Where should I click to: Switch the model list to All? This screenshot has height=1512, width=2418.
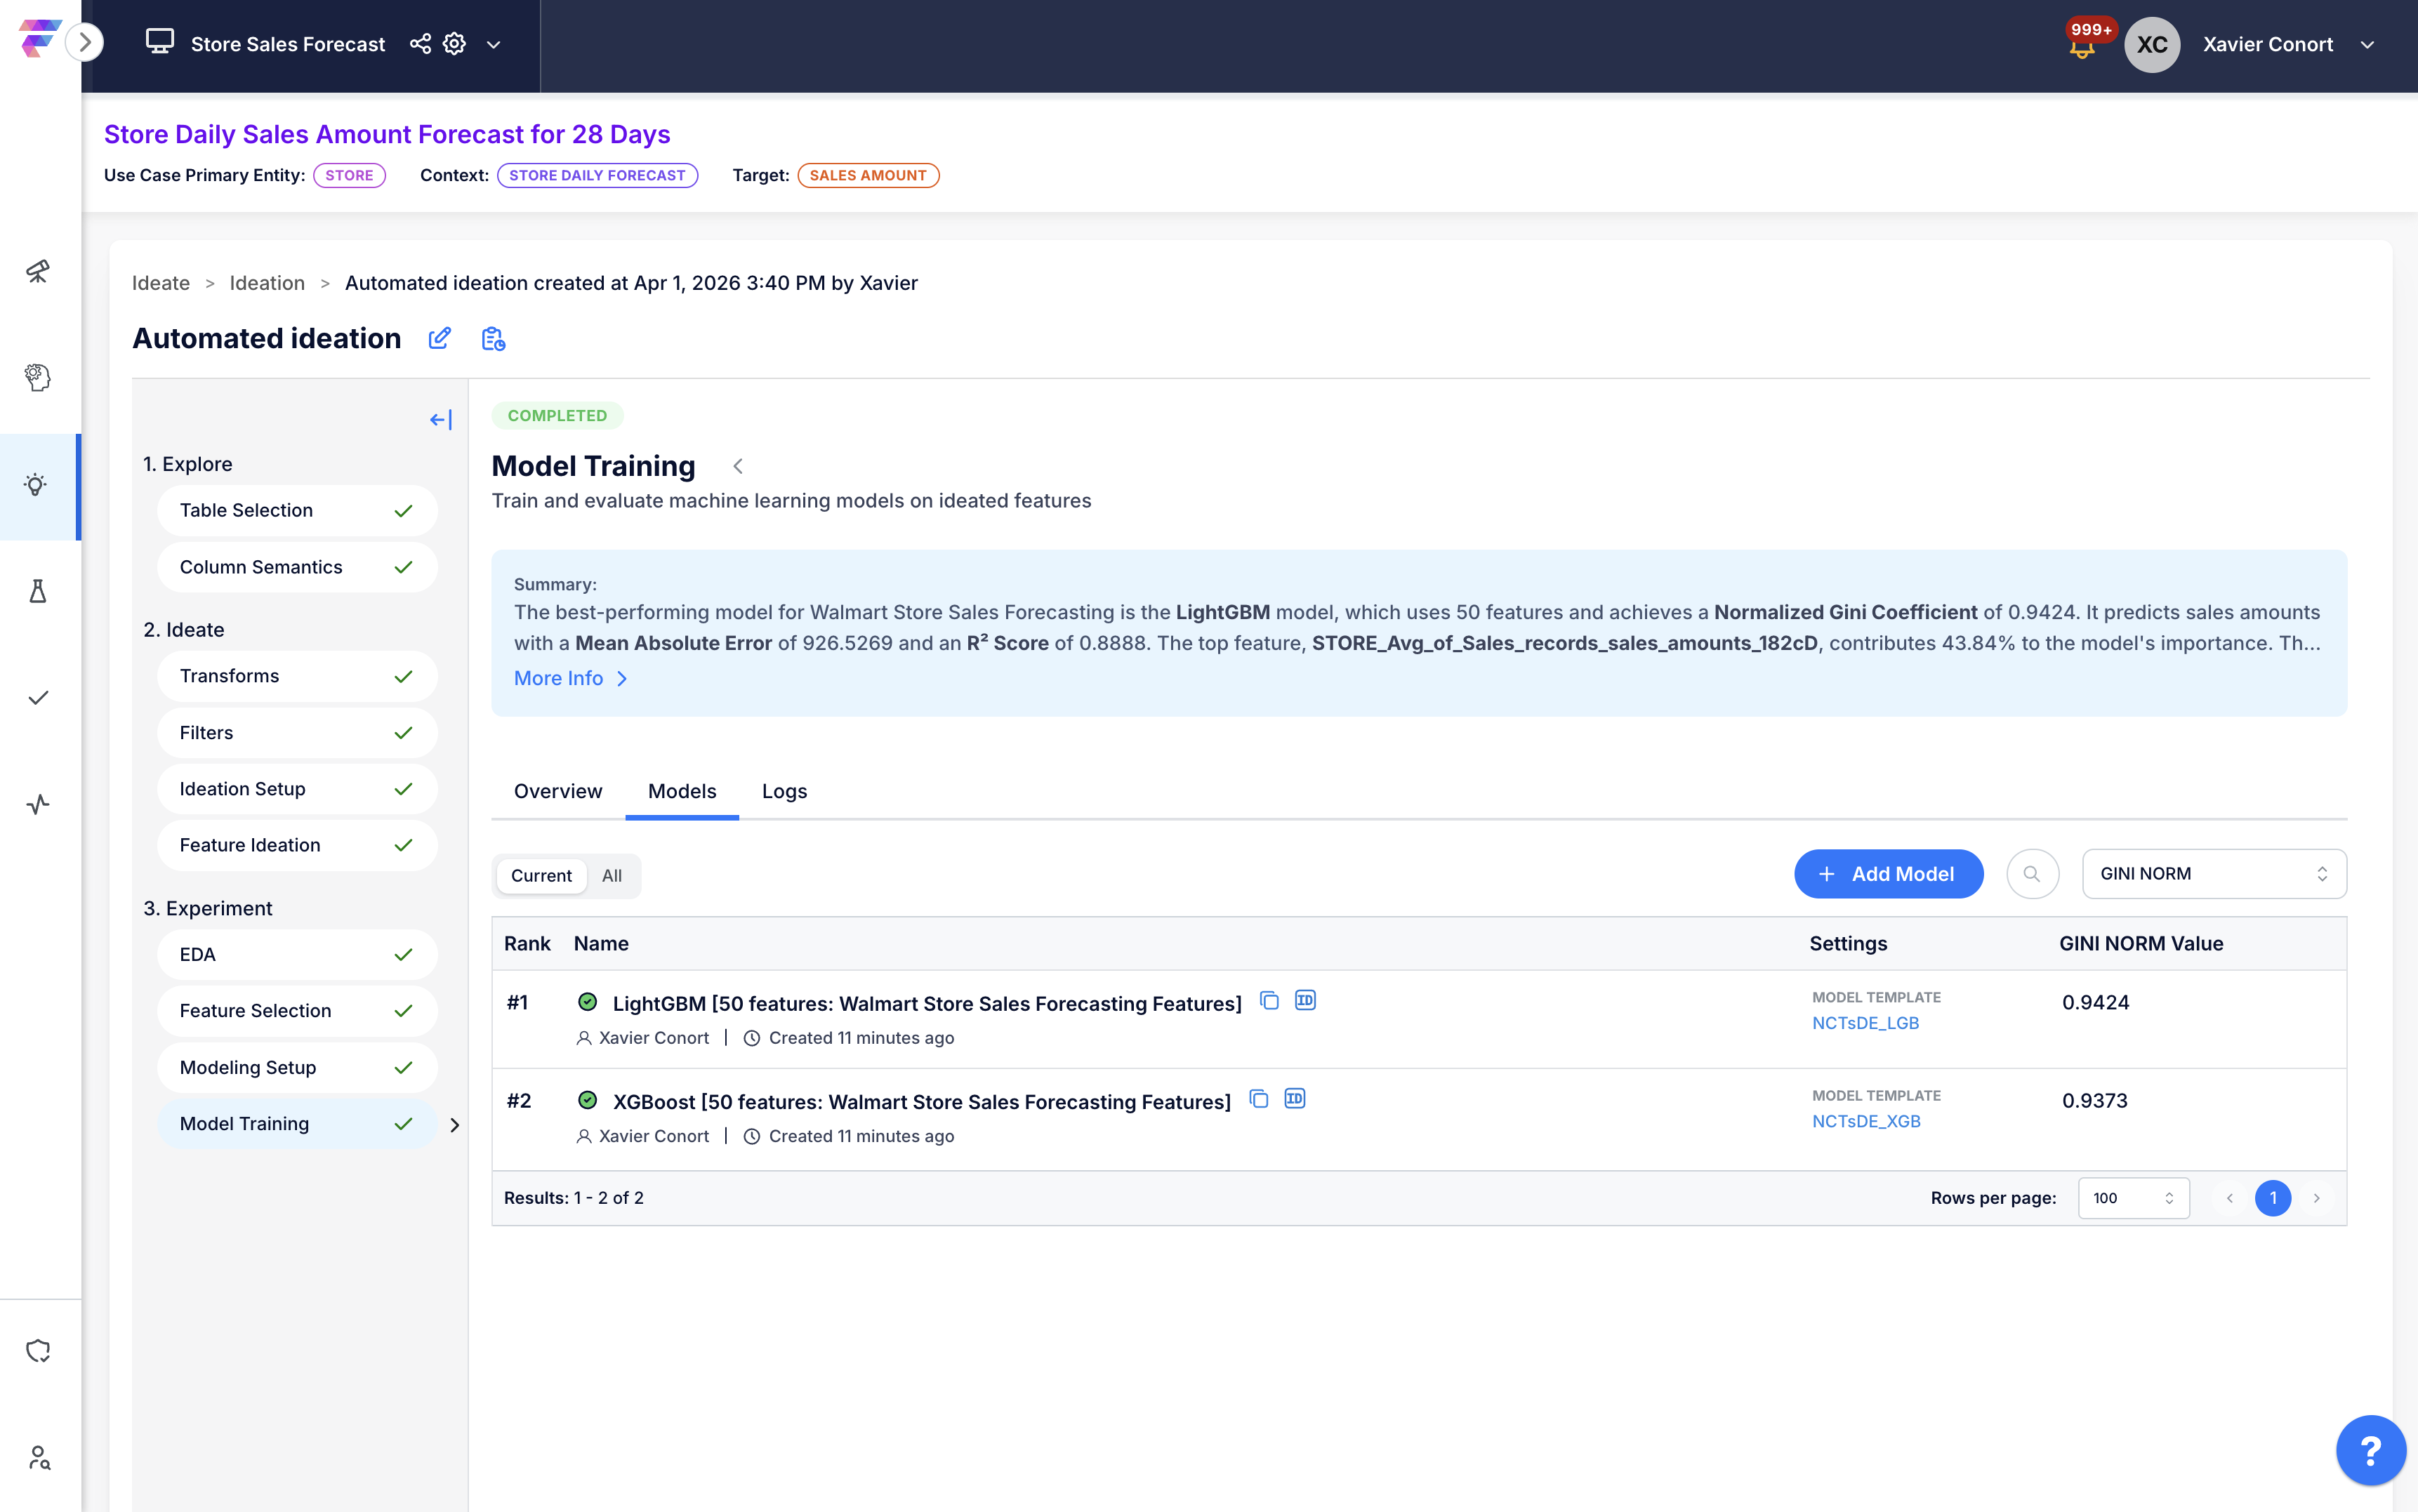(x=611, y=876)
